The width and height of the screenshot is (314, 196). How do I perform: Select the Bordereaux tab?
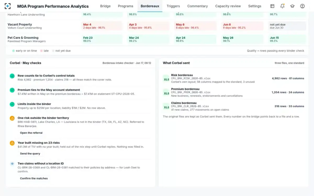pyautogui.click(x=150, y=6)
